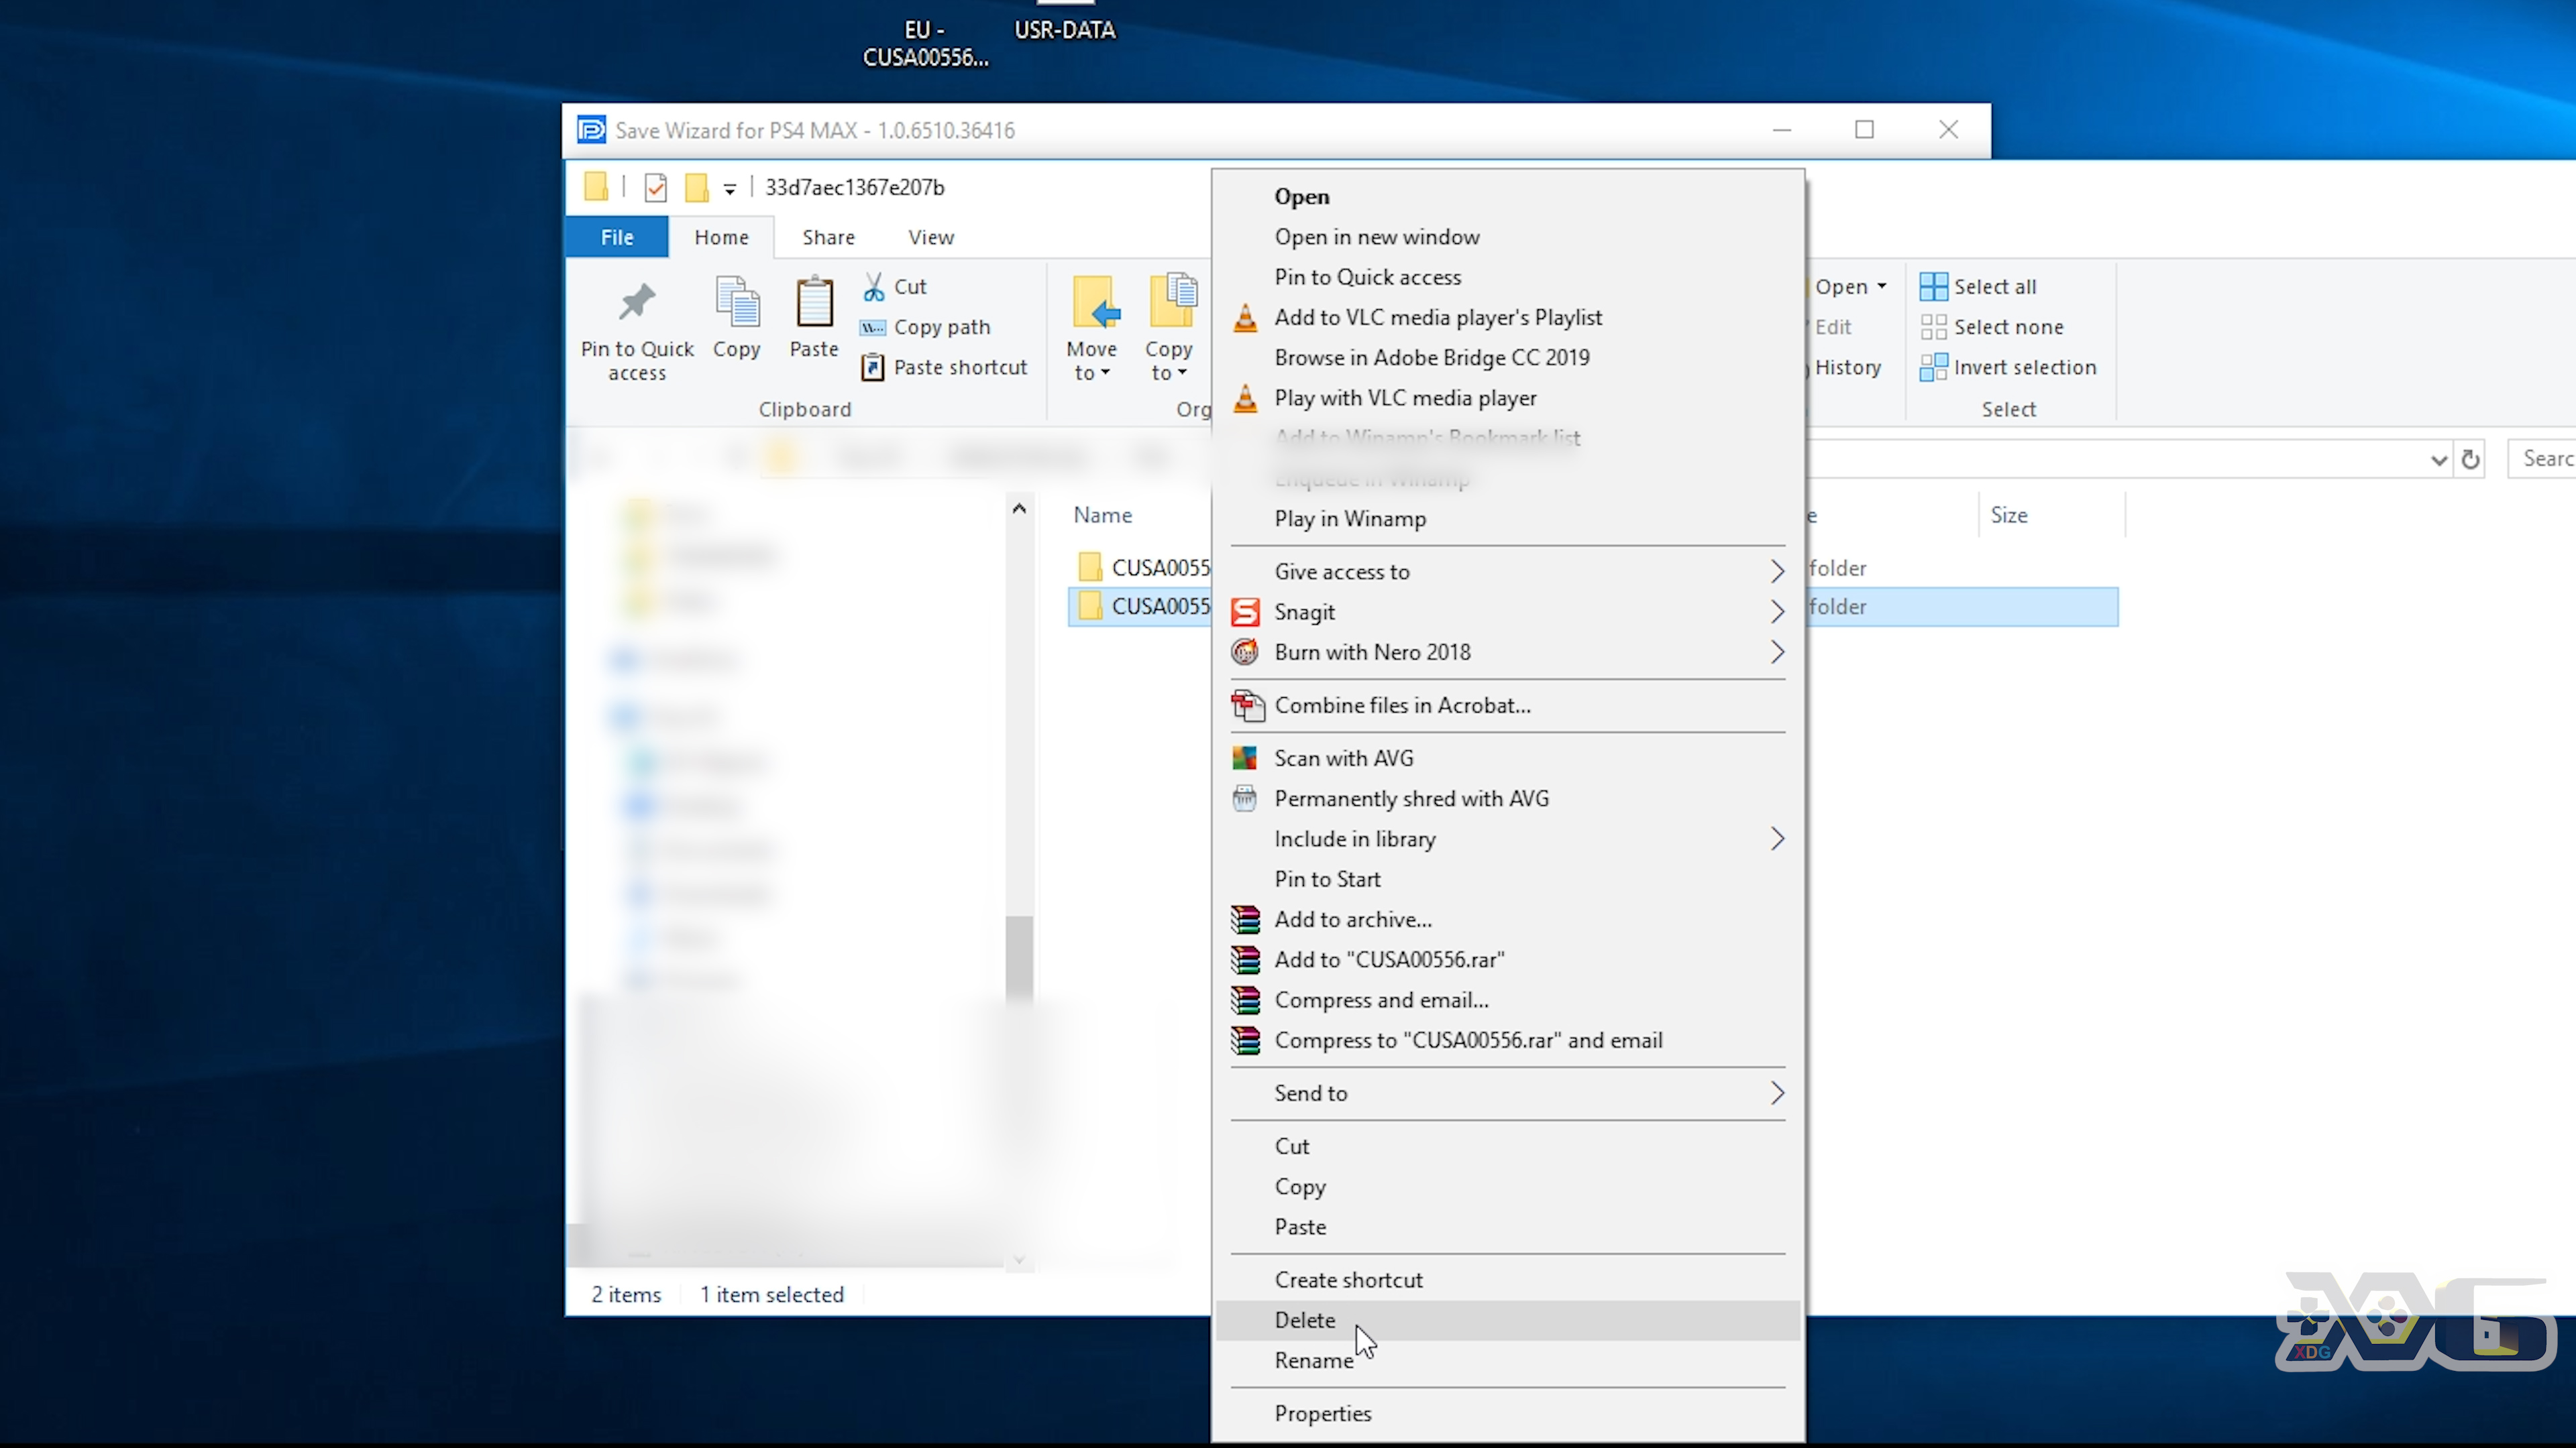Click the Share tab in ribbon

click(826, 235)
